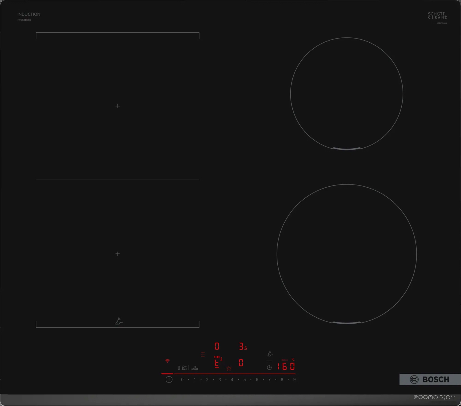
Task: Tap the timer display showing 160
Action: pos(286,366)
